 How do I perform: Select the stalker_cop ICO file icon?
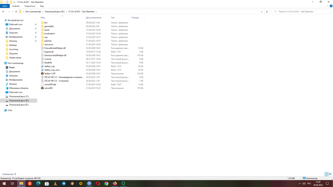[42, 66]
